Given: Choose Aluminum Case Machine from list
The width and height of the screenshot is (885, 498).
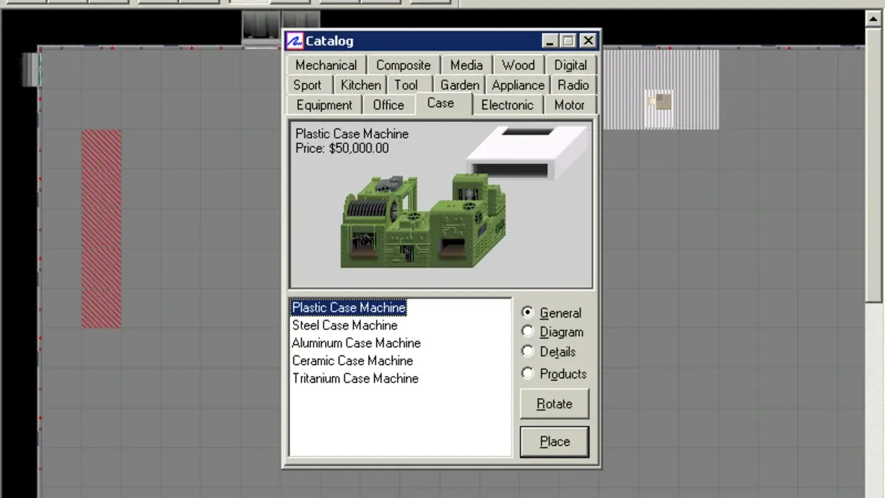Looking at the screenshot, I should click(356, 343).
